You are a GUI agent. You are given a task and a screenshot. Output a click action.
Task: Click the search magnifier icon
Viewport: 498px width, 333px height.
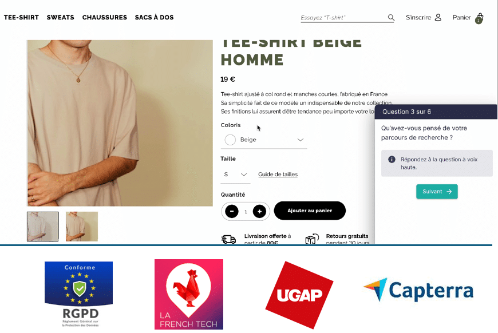(391, 18)
